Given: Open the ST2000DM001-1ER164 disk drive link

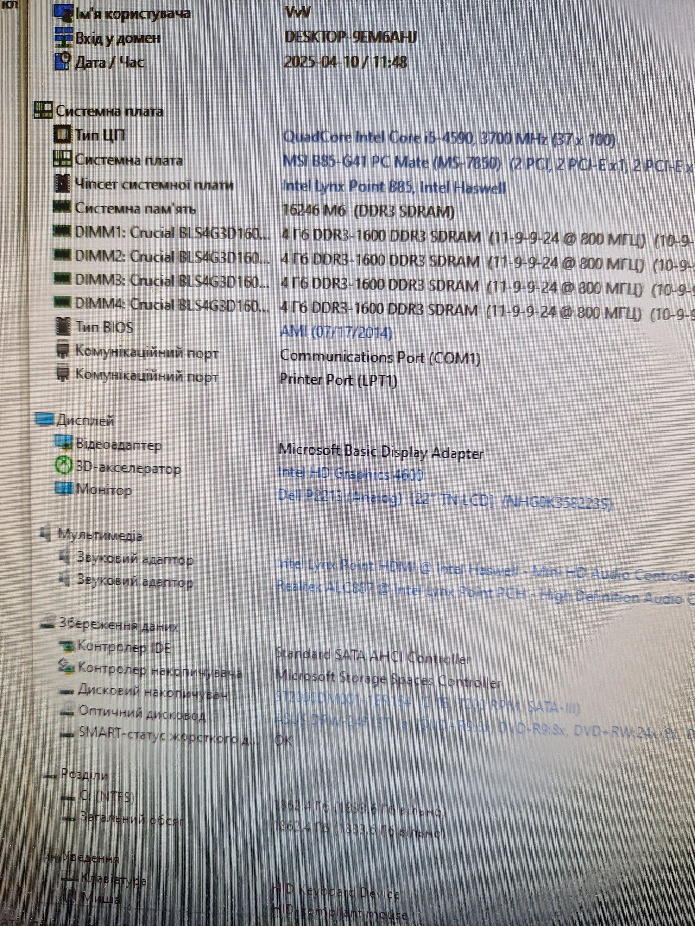Looking at the screenshot, I should 427,702.
